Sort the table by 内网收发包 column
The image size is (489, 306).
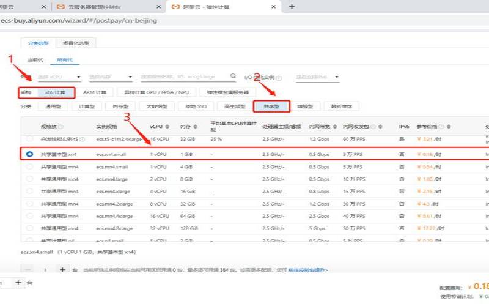point(380,127)
